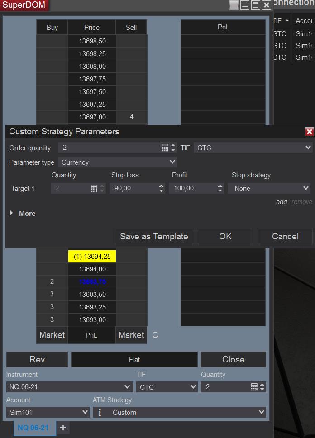
Task: Close Custom Strategy Parameters dialog with red X
Action: coord(309,132)
